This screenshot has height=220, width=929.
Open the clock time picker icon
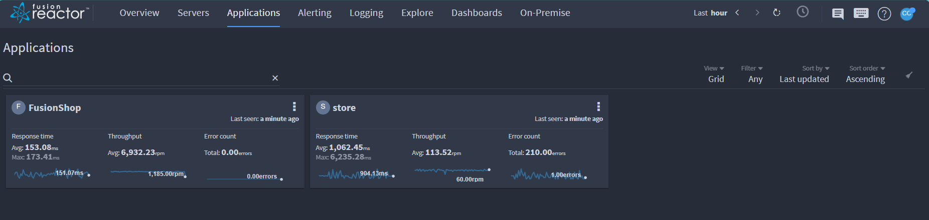(803, 12)
